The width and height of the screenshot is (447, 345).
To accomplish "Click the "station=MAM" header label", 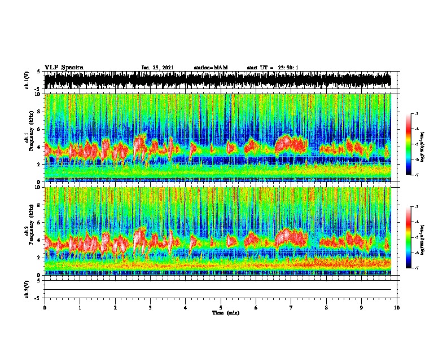I will point(211,68).
